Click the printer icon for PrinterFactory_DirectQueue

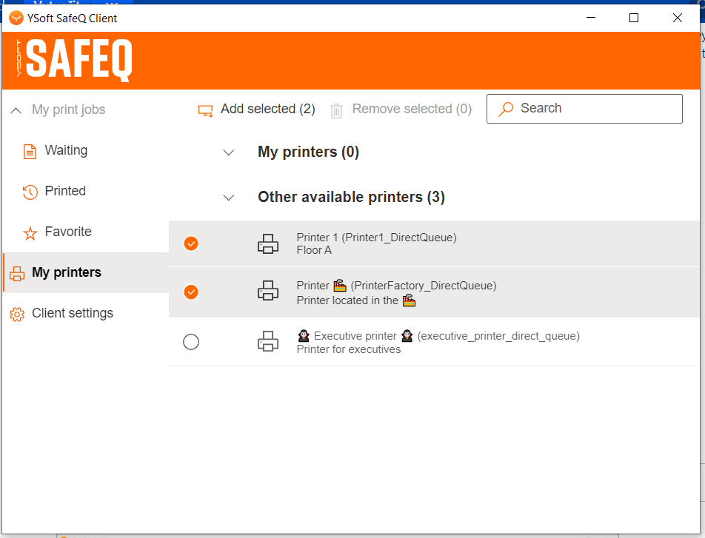(268, 292)
